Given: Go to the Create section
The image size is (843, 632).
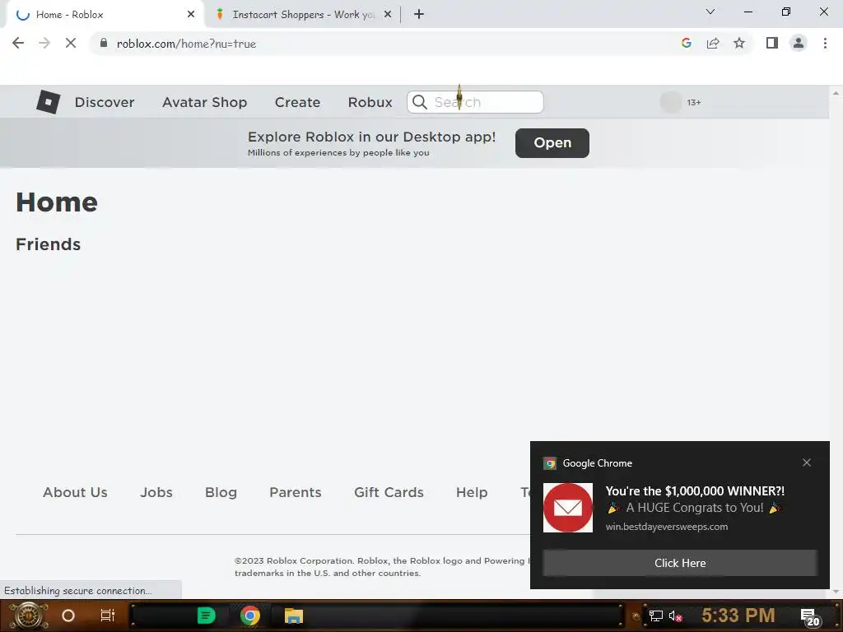Looking at the screenshot, I should point(297,102).
